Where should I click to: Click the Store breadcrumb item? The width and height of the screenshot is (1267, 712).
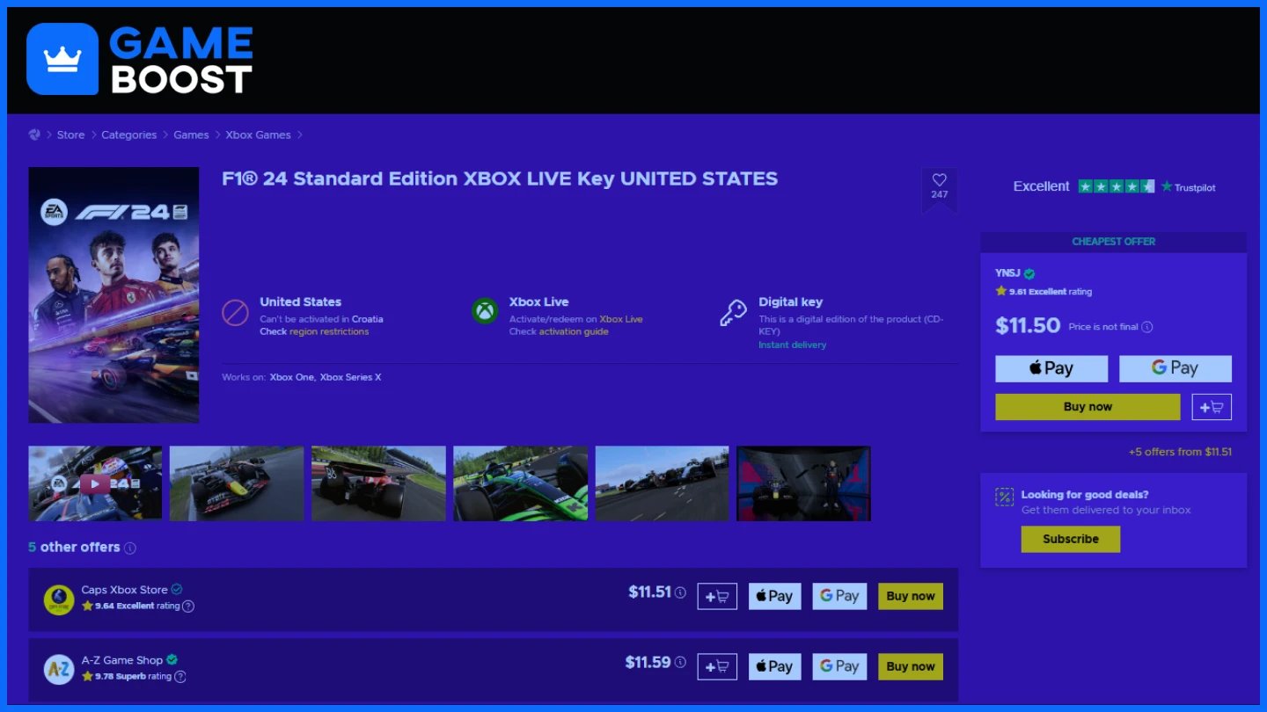click(x=71, y=134)
